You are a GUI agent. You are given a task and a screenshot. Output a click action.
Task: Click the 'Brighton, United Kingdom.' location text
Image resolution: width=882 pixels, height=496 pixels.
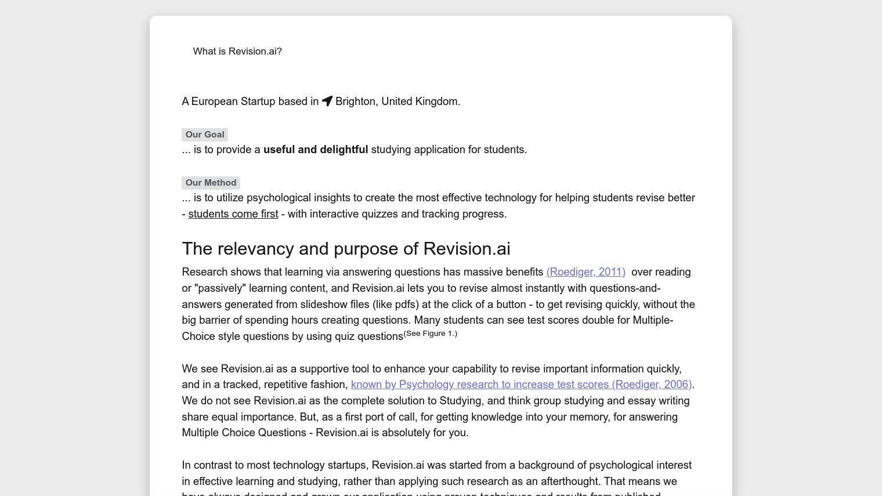tap(397, 102)
